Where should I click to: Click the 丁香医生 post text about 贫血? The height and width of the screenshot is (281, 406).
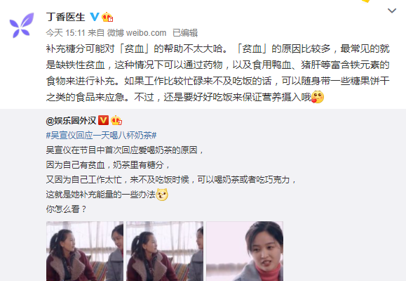click(x=218, y=73)
